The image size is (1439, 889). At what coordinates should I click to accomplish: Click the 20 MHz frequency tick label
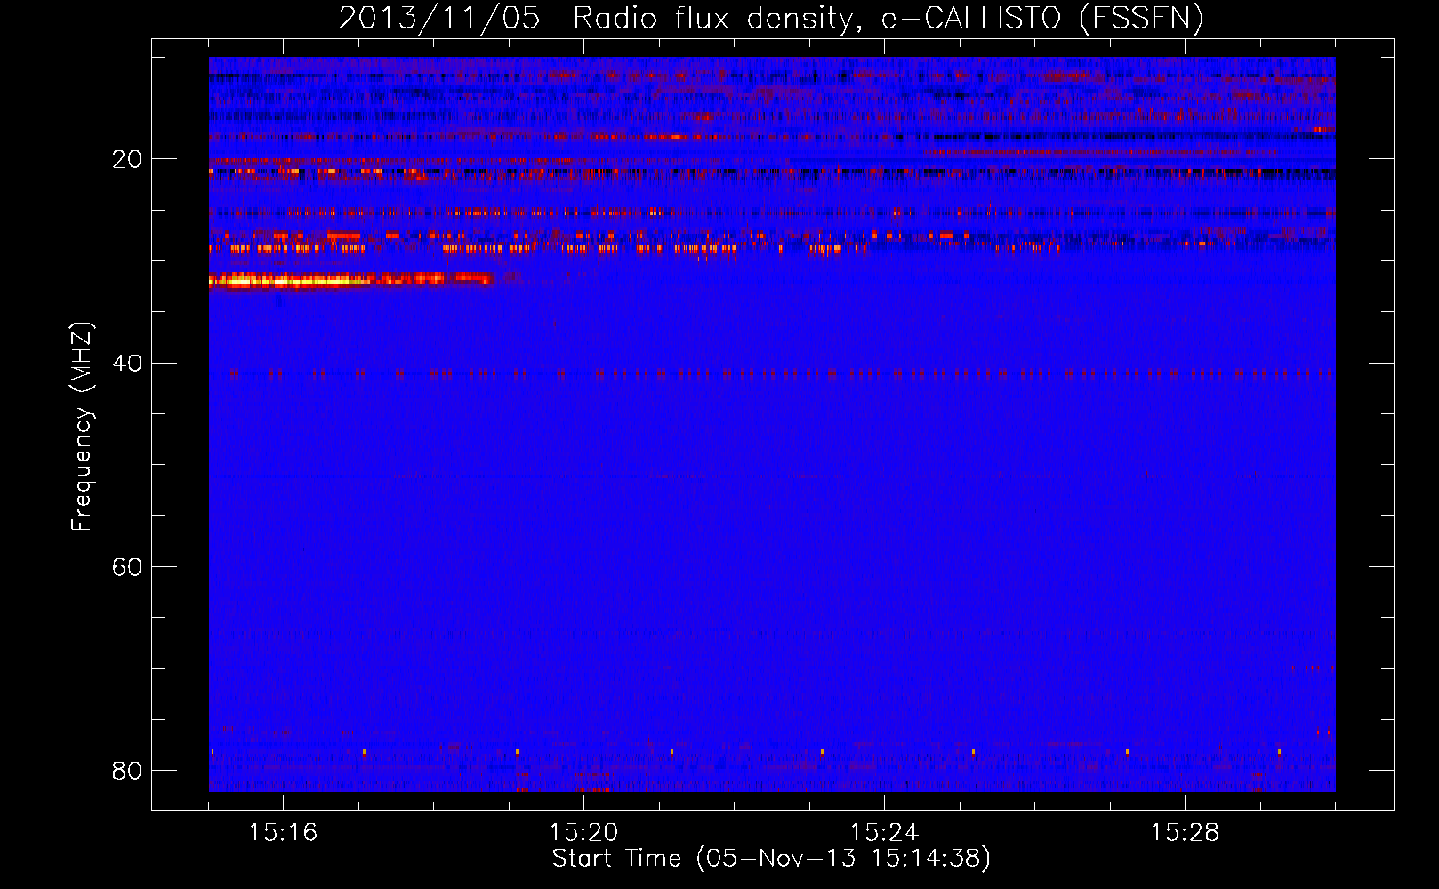pos(127,159)
